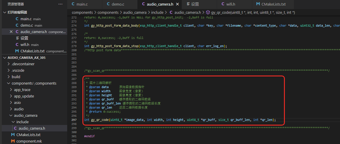Click first components breadcrumb segment
Screen dimensions: 340x144
82,13
